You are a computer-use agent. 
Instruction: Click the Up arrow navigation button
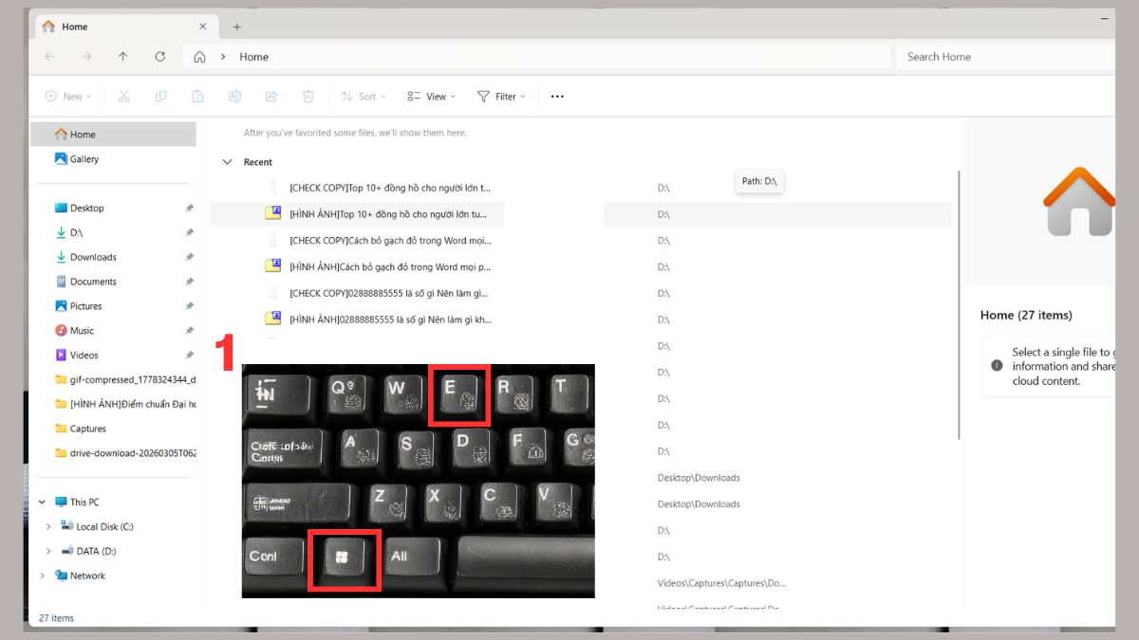click(x=122, y=57)
